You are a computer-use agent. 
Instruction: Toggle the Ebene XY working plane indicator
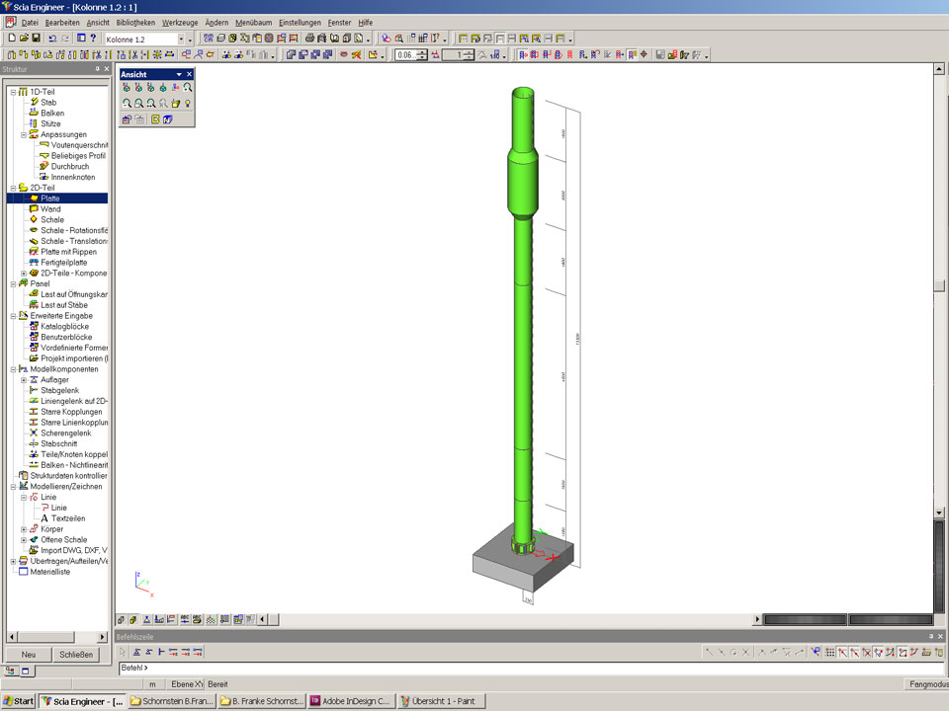187,684
